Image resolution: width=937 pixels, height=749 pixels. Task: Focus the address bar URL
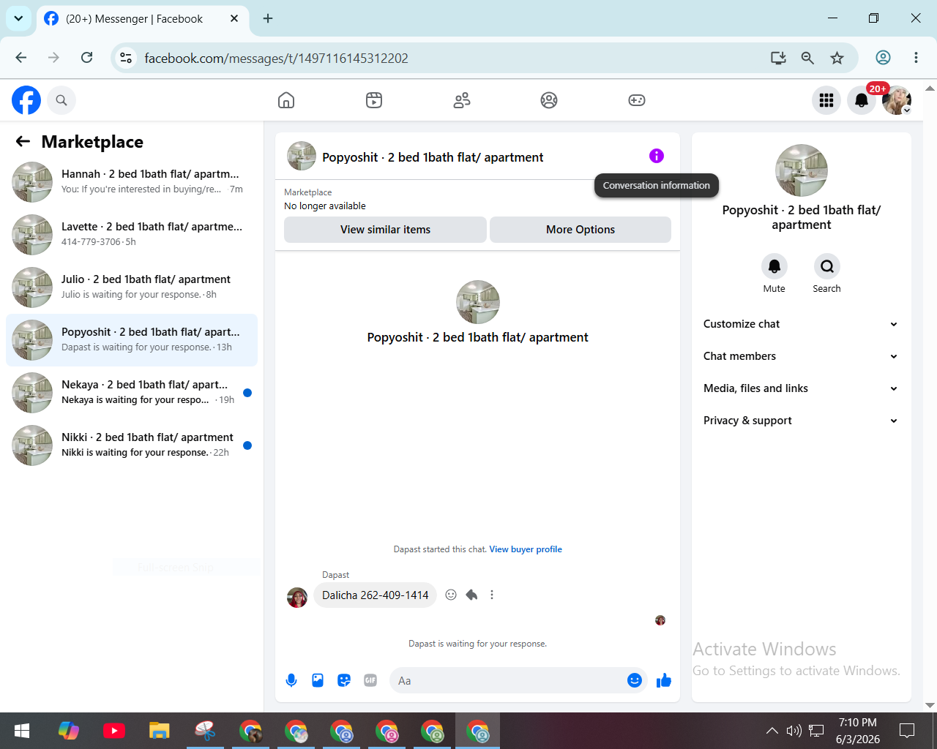click(x=277, y=58)
